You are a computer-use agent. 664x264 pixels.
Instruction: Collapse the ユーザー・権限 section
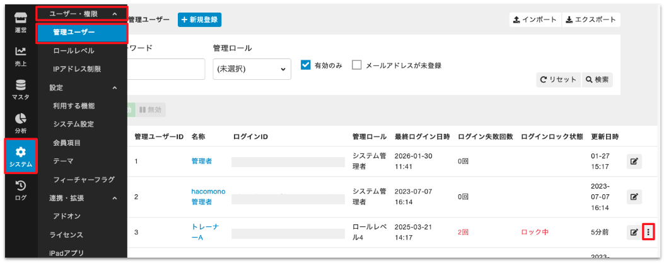coord(114,13)
